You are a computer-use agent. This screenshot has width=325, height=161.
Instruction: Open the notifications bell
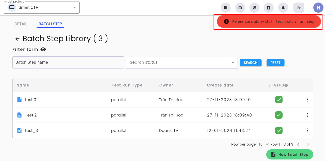pos(283,8)
